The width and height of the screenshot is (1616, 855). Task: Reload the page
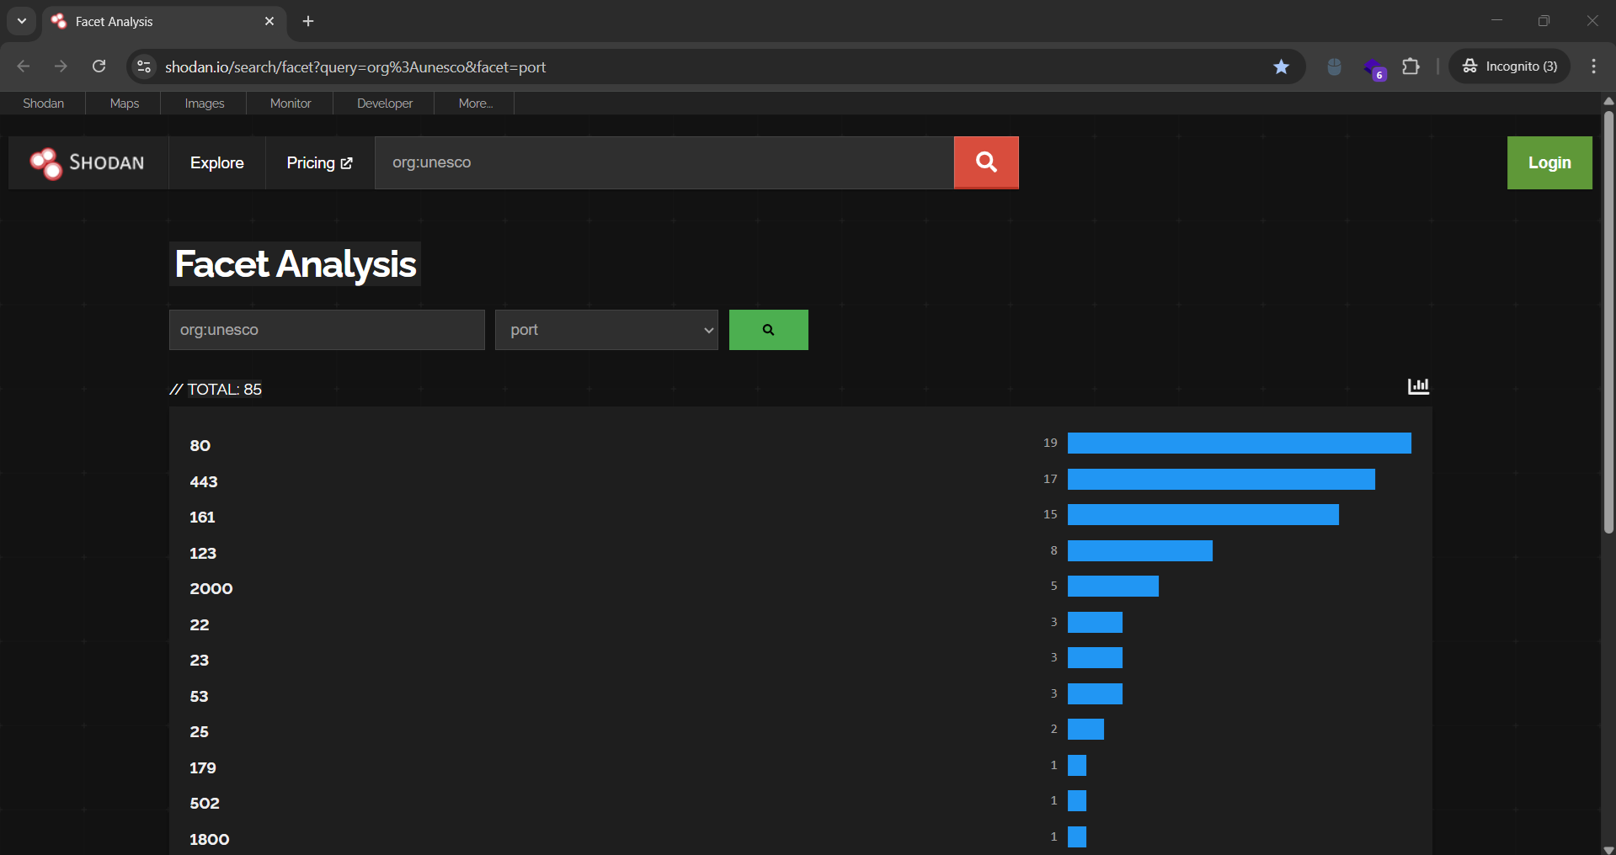pos(99,66)
